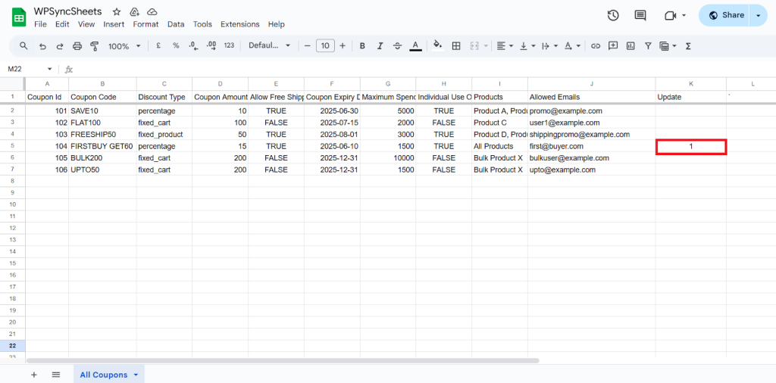This screenshot has height=383, width=776.
Task: Open the comments panel icon
Action: click(640, 15)
